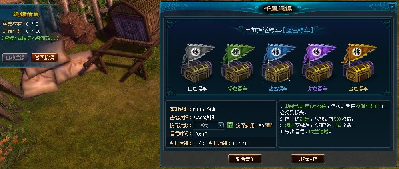
Task: Click the gold ingot currency icon
Action: pyautogui.click(x=269, y=125)
